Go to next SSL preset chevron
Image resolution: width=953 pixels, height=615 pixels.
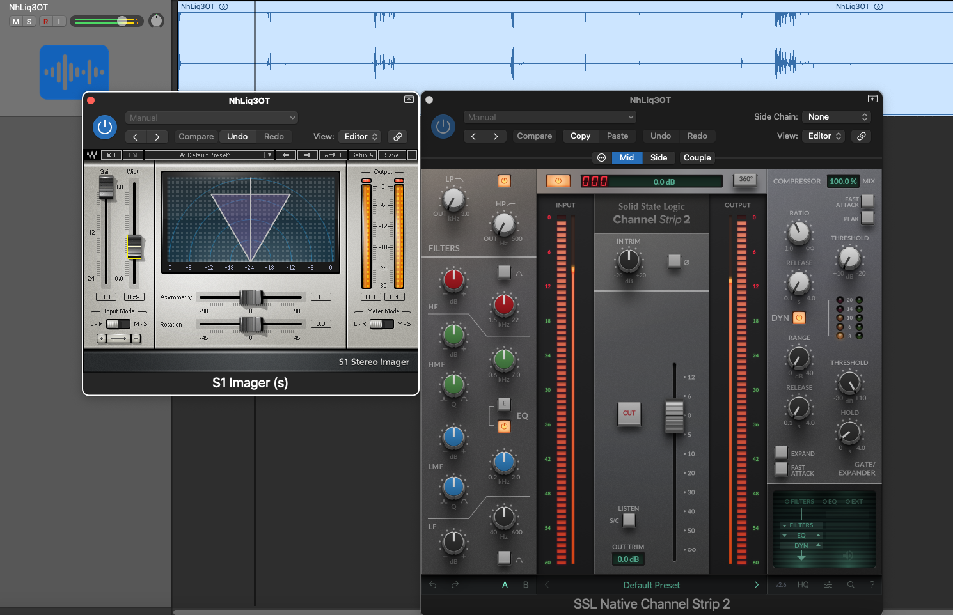757,585
